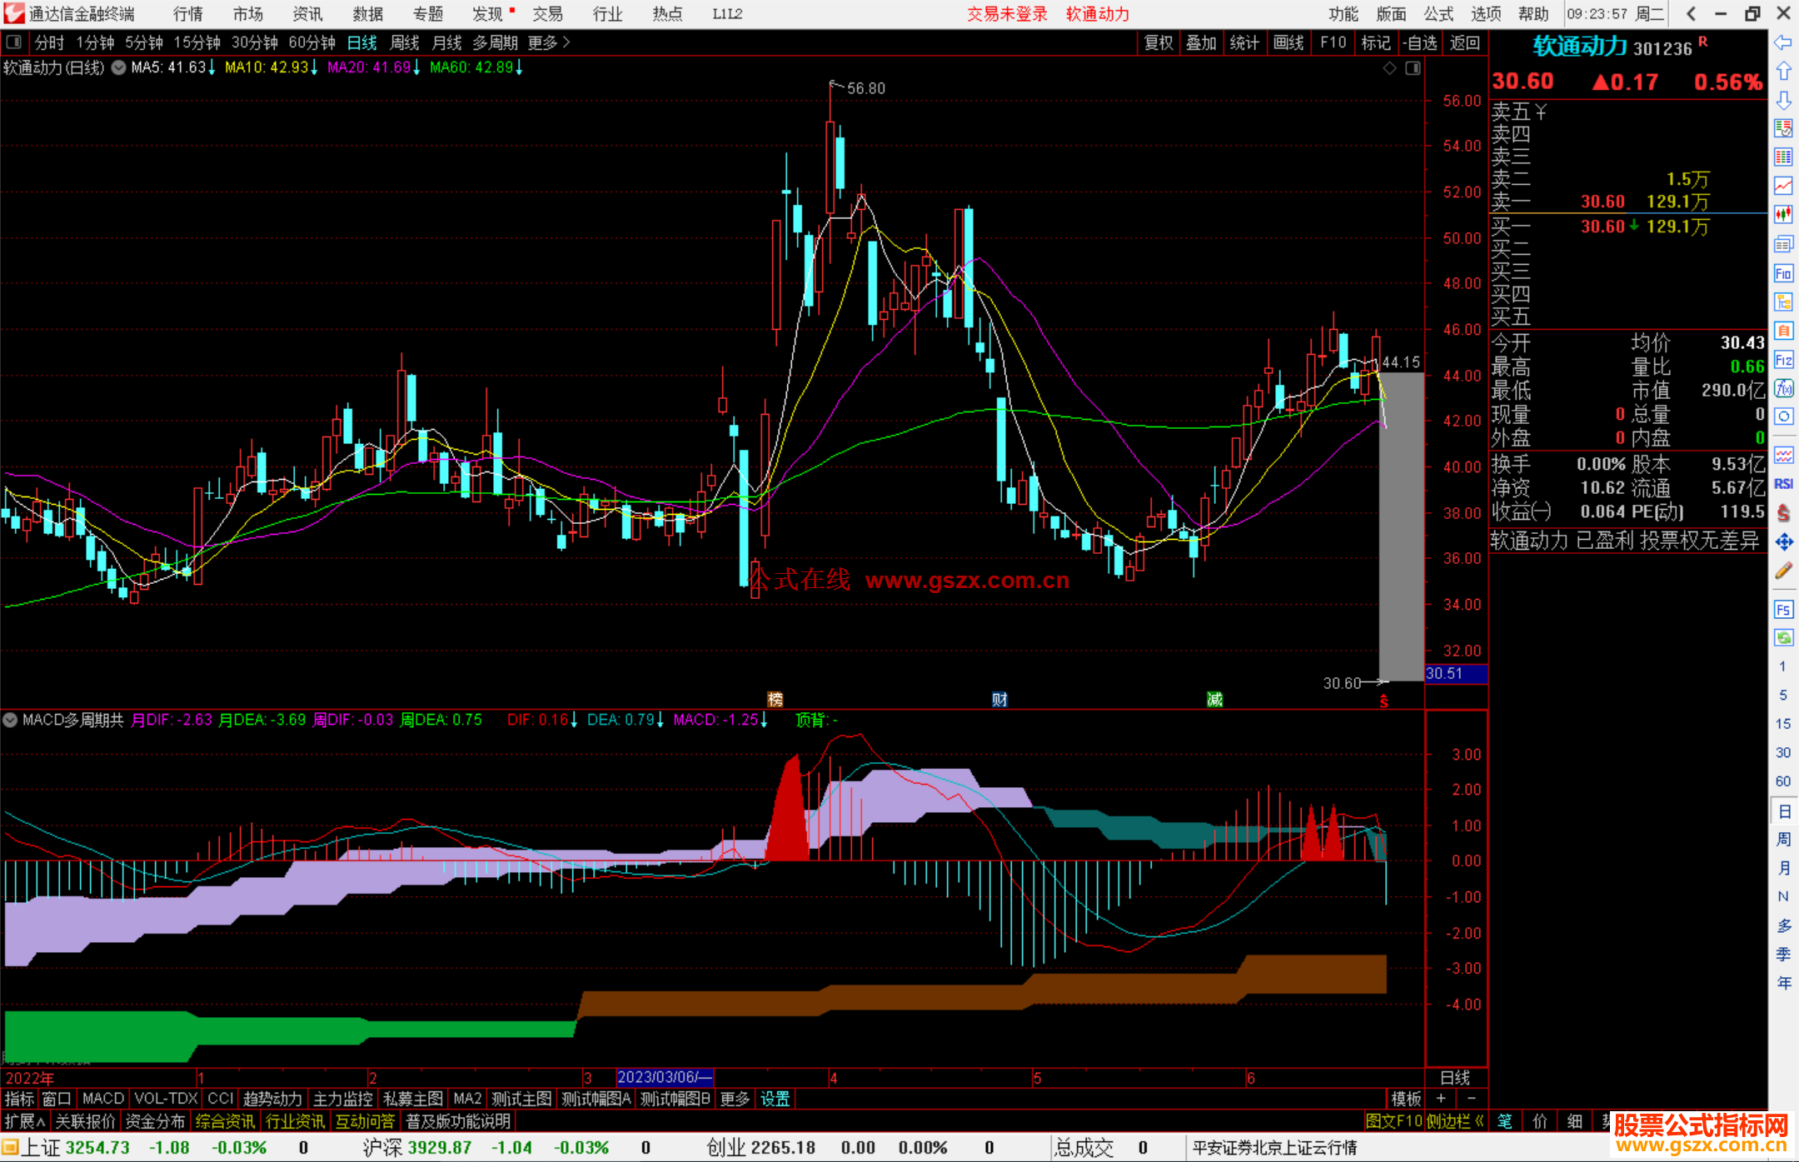Open the 日线 period selector at bottom right

click(1455, 1078)
